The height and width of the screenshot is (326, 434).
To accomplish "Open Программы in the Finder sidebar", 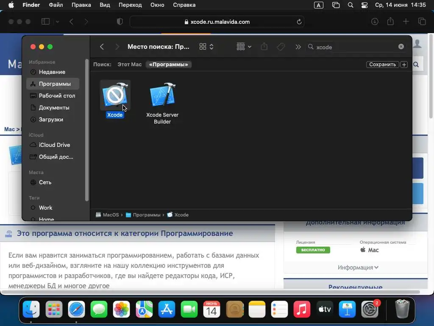I will pos(53,84).
